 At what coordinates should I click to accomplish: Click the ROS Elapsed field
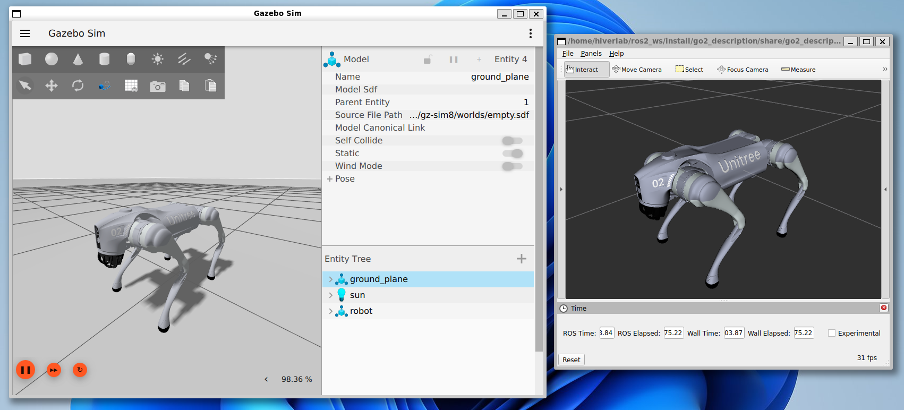(x=673, y=333)
